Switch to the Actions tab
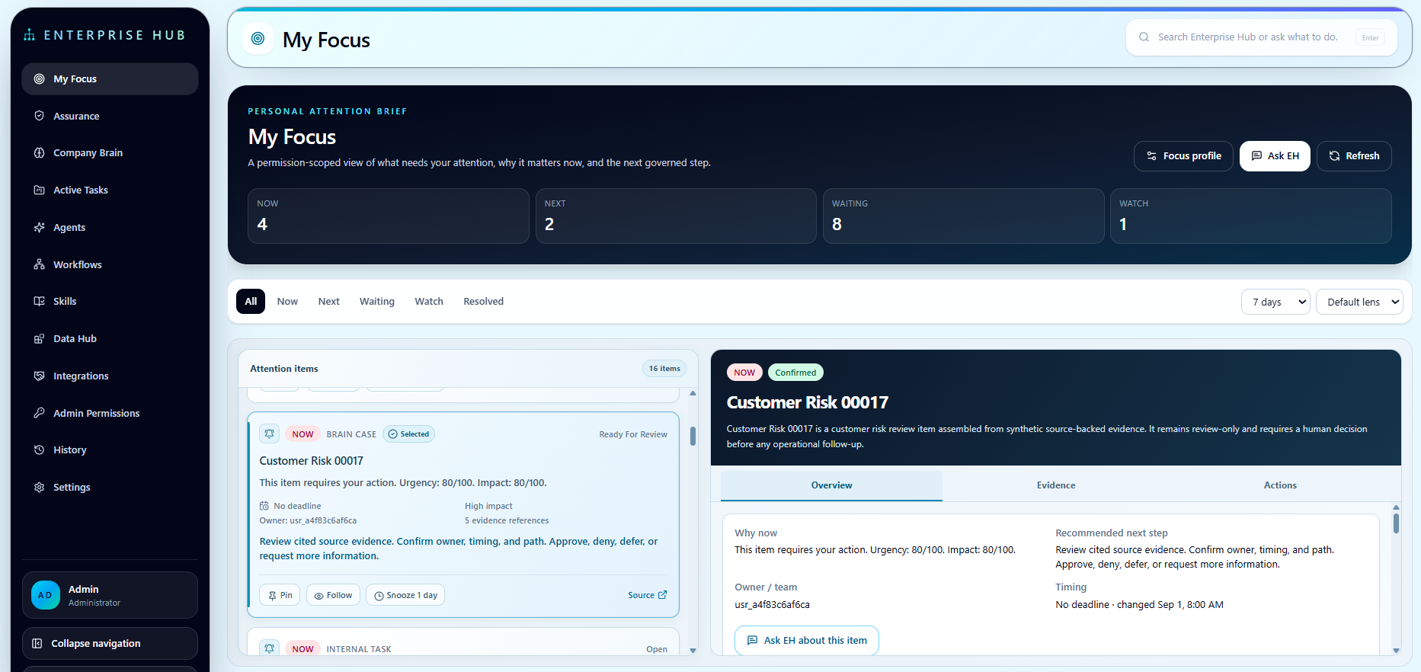1421x672 pixels. click(1280, 485)
